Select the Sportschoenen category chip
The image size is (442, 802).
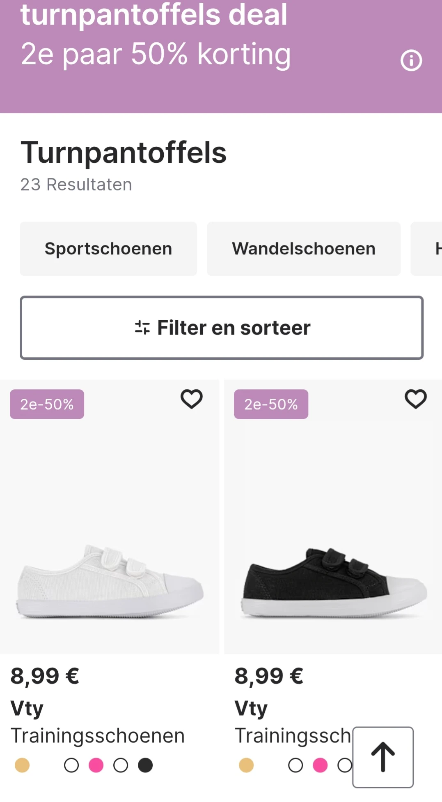(108, 249)
